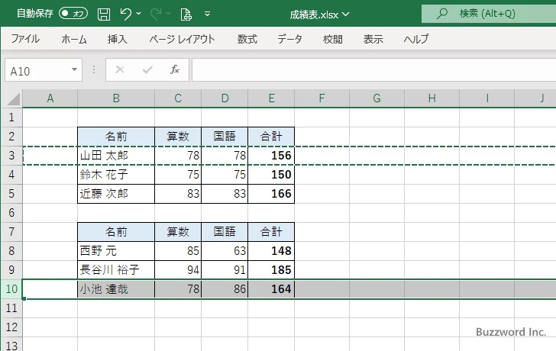
Task: Click cell containing 小池 達哉
Action: point(116,289)
